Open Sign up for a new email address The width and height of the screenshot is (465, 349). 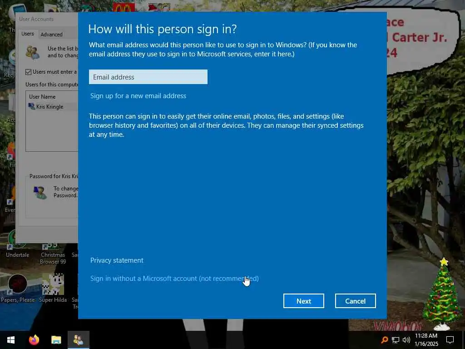point(138,96)
